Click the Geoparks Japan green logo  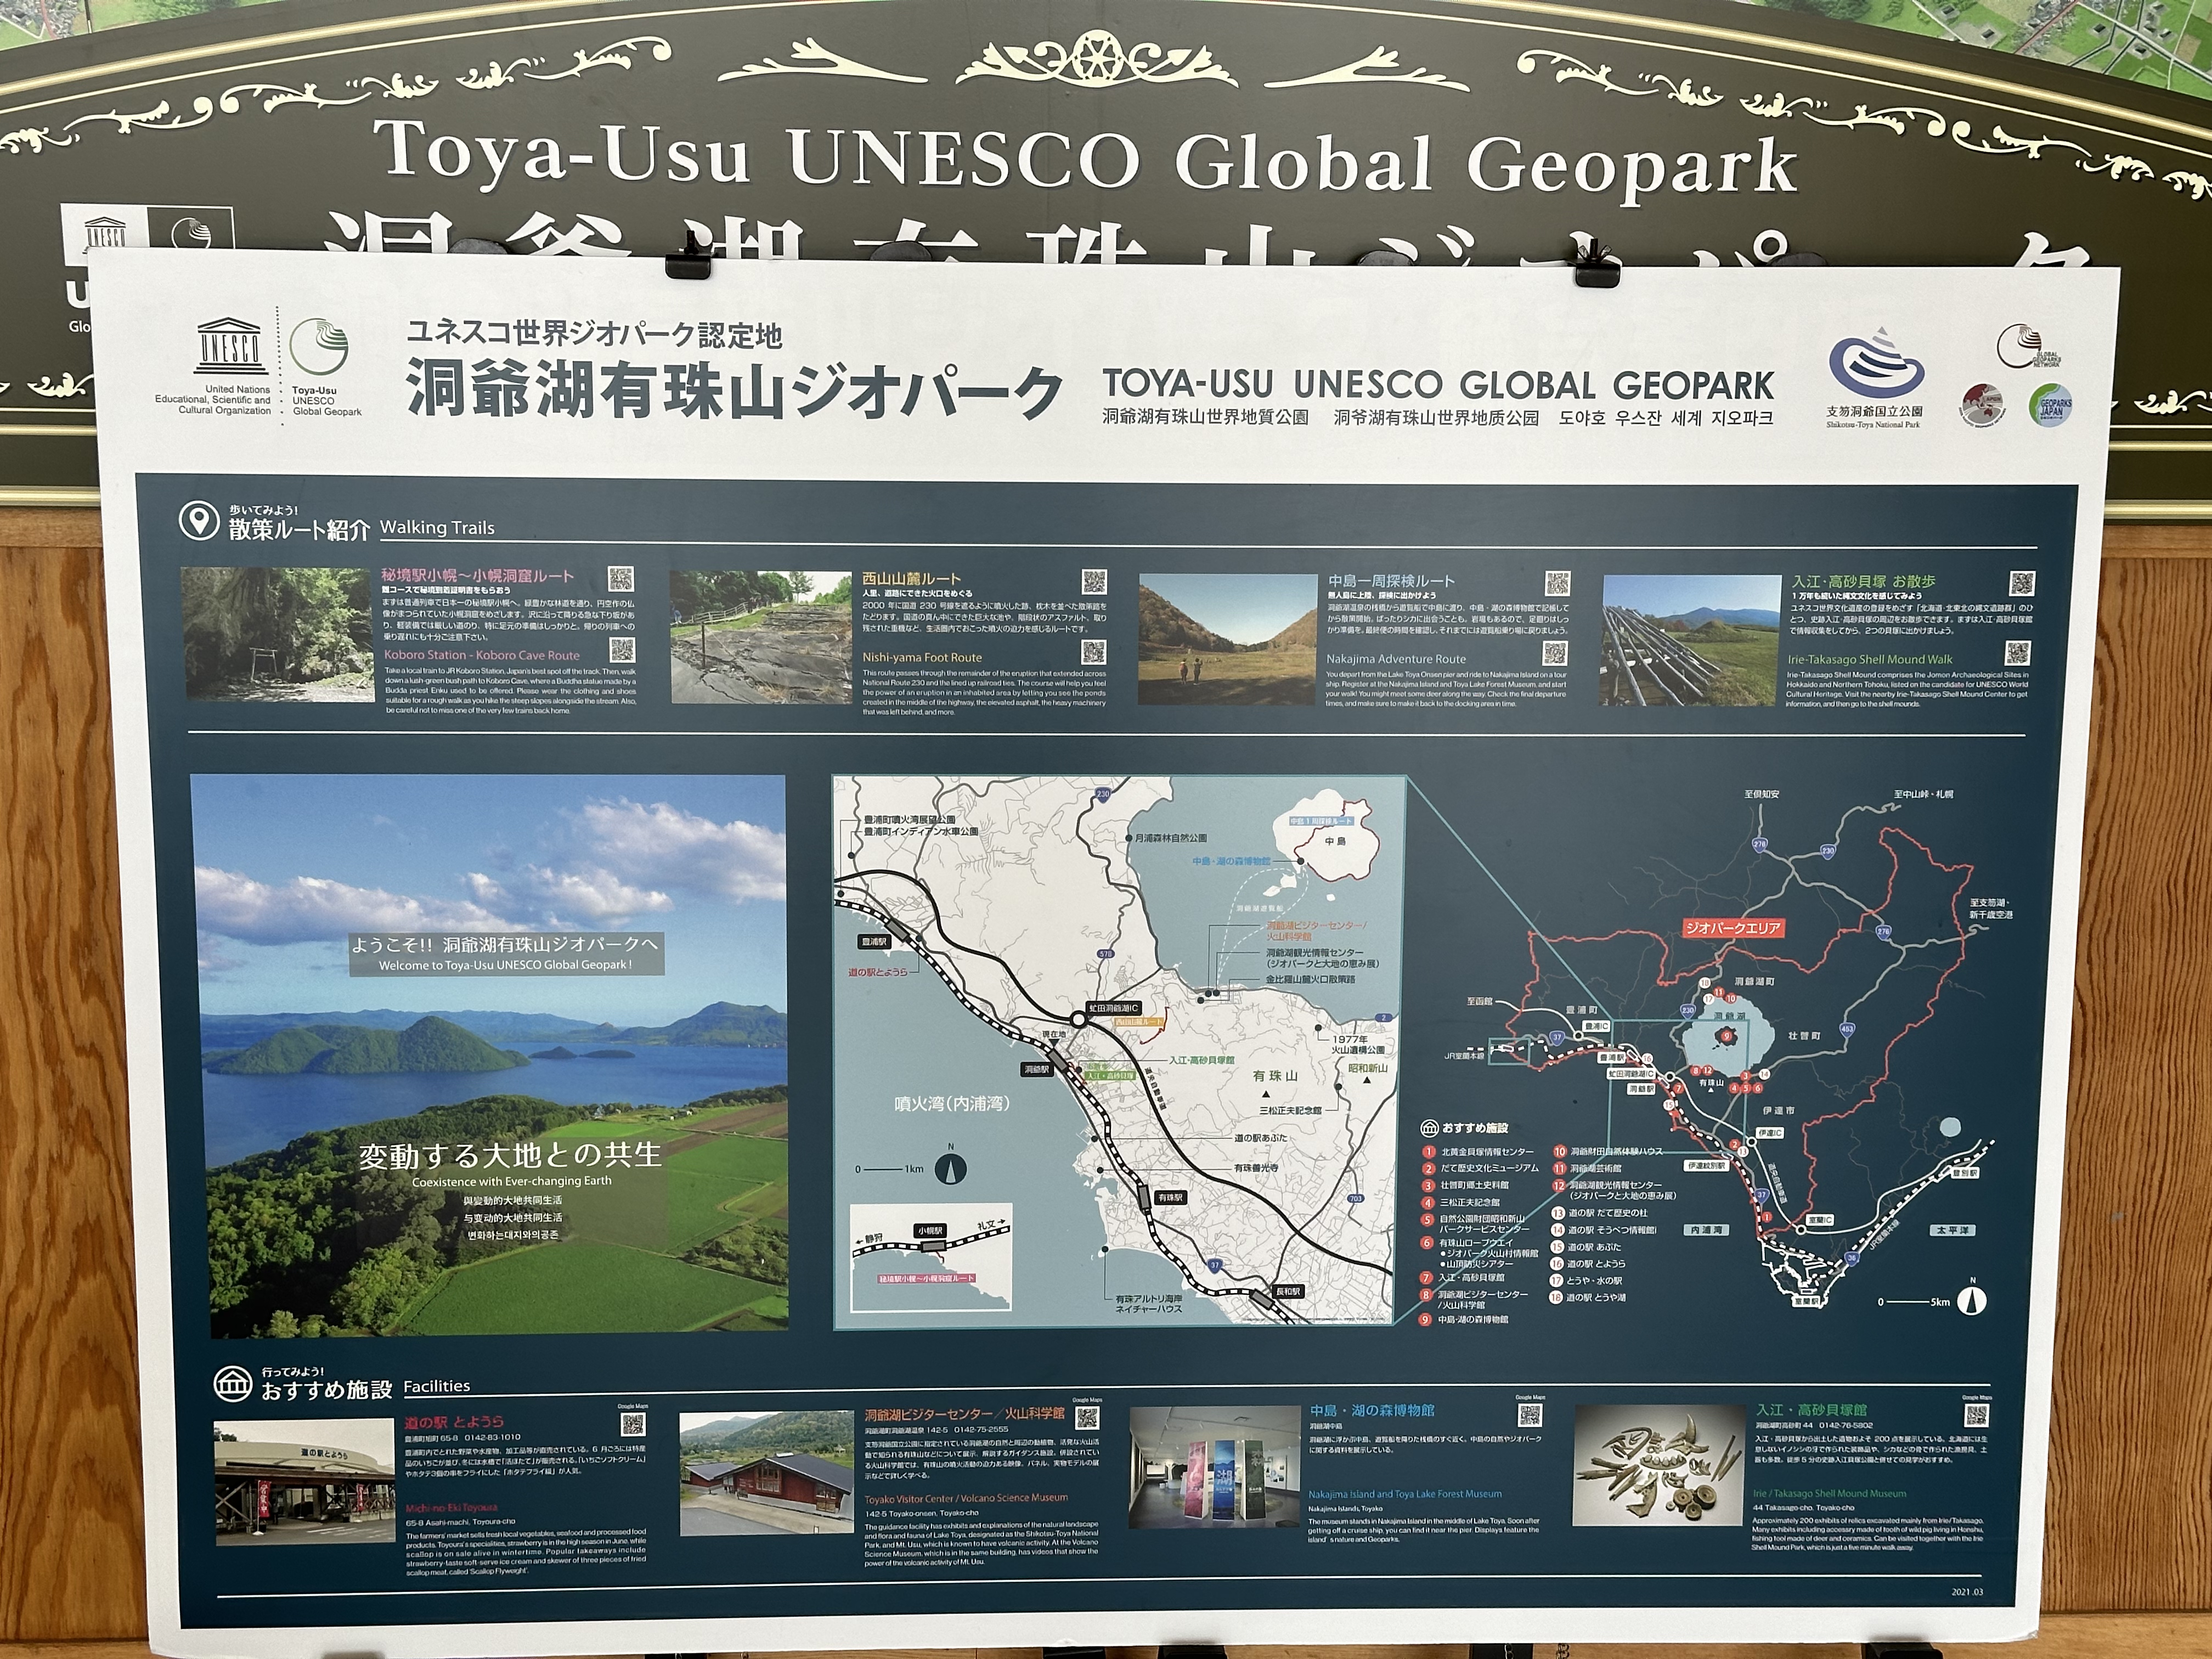[x=2049, y=406]
